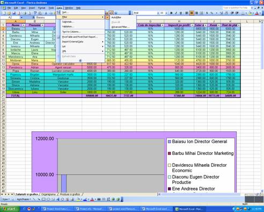The height and width of the screenshot is (212, 264).
Task: Toggle the Italic formatting button
Action: tap(176, 13)
